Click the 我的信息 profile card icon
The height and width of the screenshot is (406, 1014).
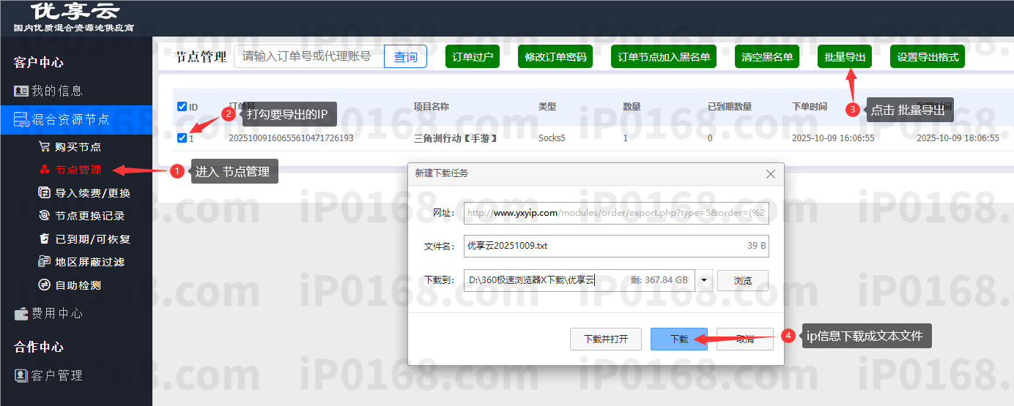coord(21,91)
